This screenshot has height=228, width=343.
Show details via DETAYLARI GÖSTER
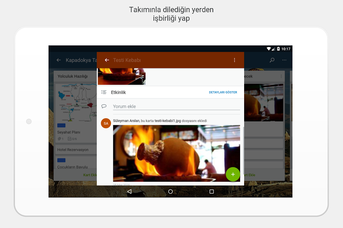[x=223, y=92]
